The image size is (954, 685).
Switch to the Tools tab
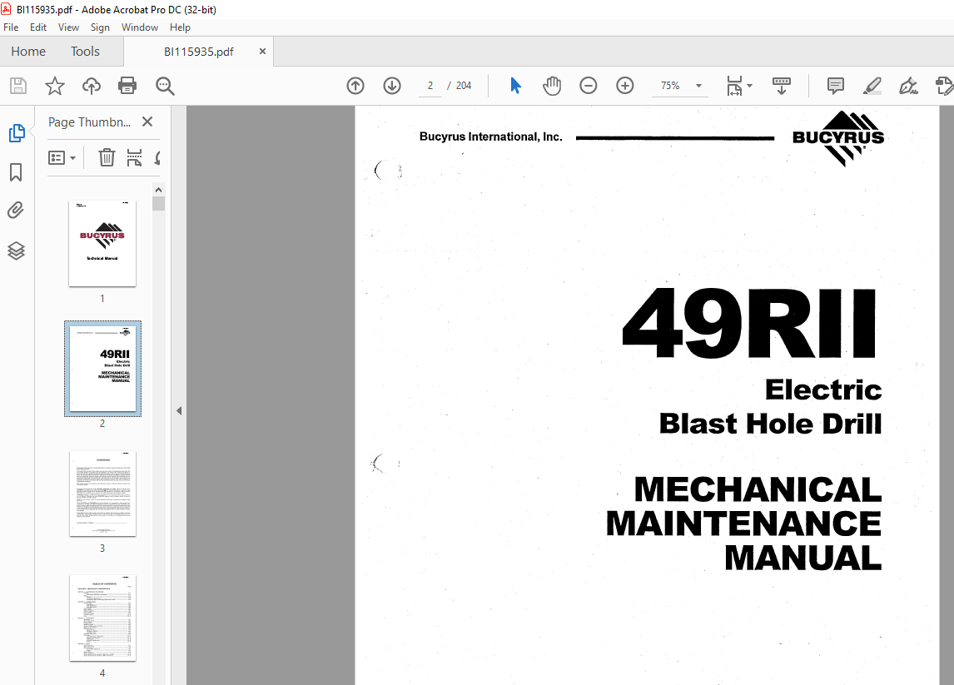[x=85, y=52]
